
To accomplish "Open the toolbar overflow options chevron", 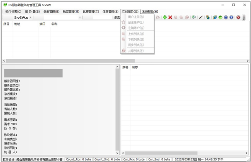I will [x=244, y=17].
